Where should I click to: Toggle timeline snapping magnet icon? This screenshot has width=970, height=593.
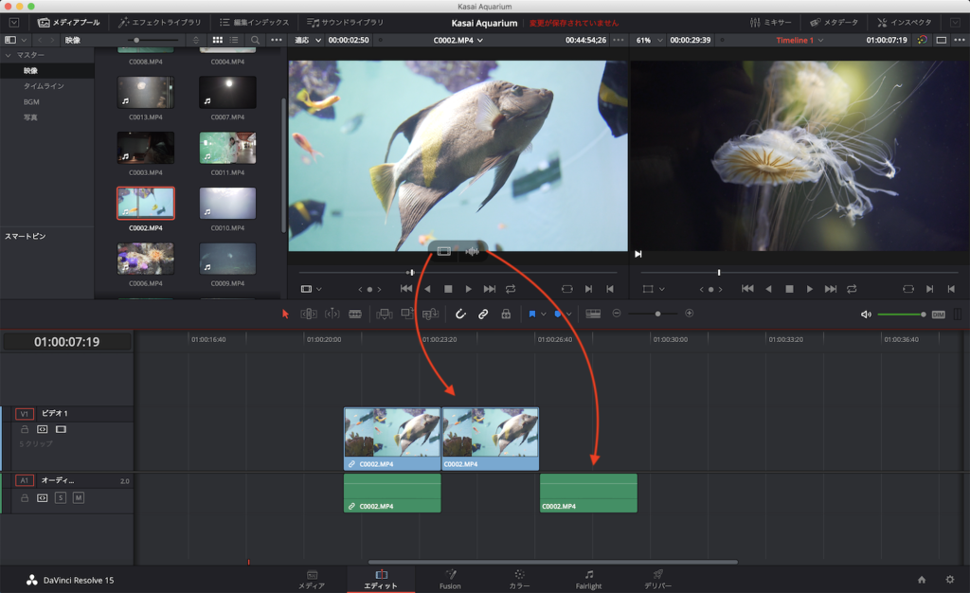point(460,314)
